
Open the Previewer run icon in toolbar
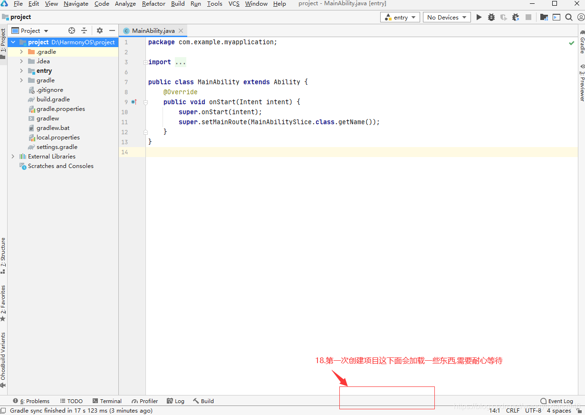coord(556,17)
